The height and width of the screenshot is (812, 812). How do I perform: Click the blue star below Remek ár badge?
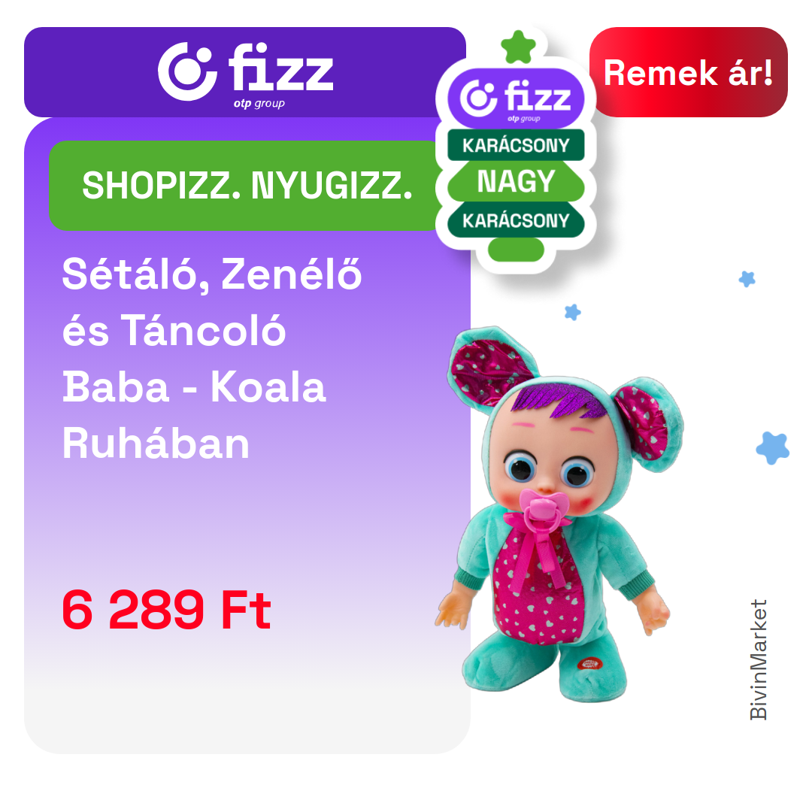[747, 279]
